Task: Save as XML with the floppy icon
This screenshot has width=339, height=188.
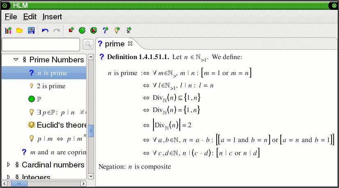Action: tap(31, 30)
